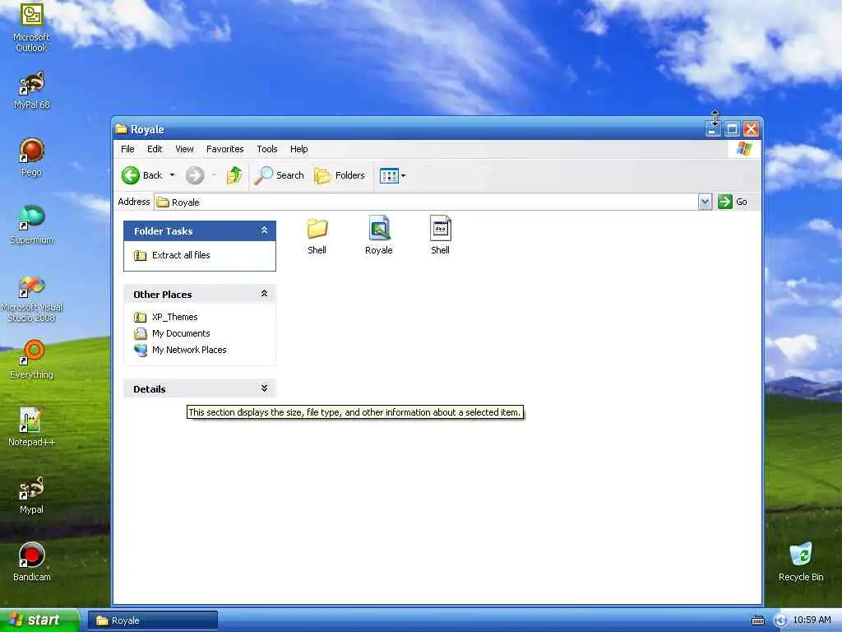Show hidden tray icons arrow

[x=780, y=620]
